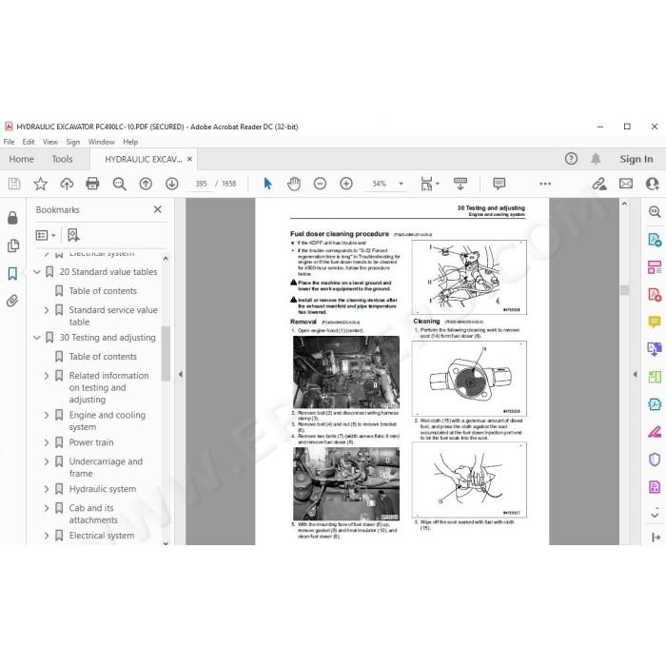The width and height of the screenshot is (666, 666).
Task: Collapse the left navigation pane arrow
Action: pos(180,374)
